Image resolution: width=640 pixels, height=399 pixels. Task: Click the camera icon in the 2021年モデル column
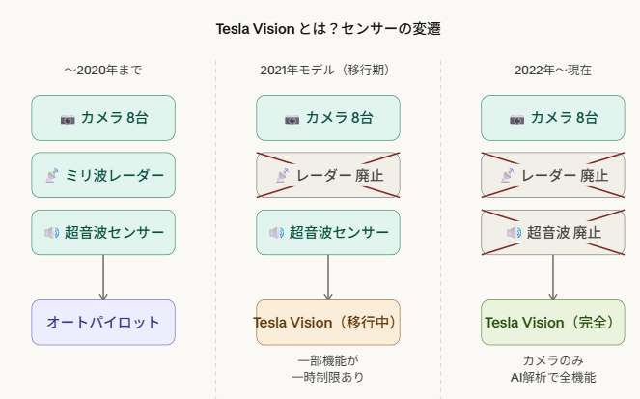[292, 119]
